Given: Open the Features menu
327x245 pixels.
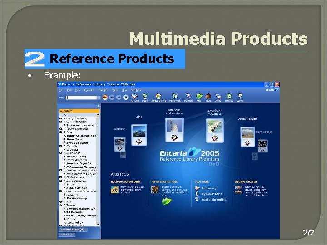Looking at the screenshot, I should [x=103, y=90].
